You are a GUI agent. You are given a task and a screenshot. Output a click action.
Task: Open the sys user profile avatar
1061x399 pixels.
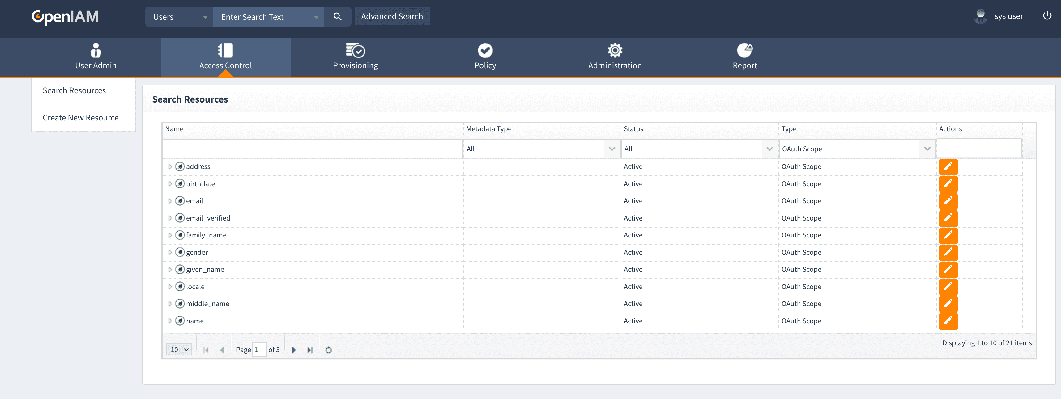pos(980,16)
